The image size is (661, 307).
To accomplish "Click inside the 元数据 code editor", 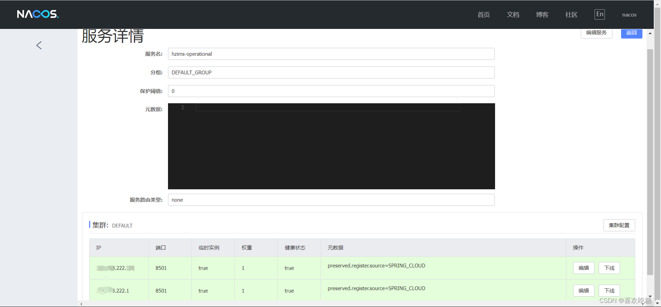I will pyautogui.click(x=332, y=146).
